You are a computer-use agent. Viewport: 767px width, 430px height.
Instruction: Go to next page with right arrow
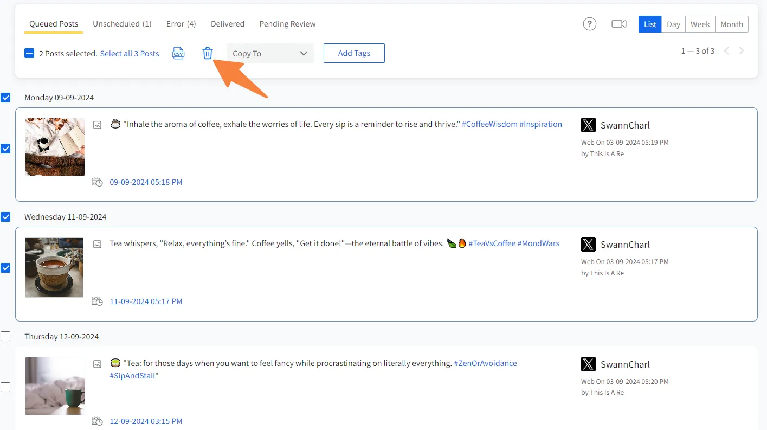point(742,51)
